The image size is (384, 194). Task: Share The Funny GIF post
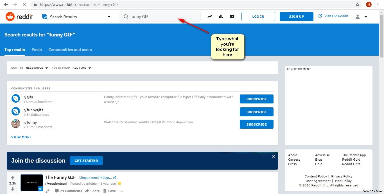coord(93,191)
